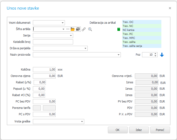Click into the Količina field
Image resolution: width=177 pixels, height=140 pixels.
pos(44,69)
